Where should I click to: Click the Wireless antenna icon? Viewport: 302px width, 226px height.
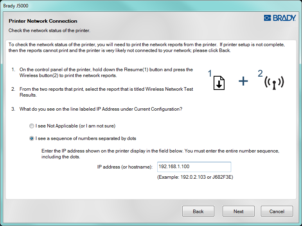(274, 82)
